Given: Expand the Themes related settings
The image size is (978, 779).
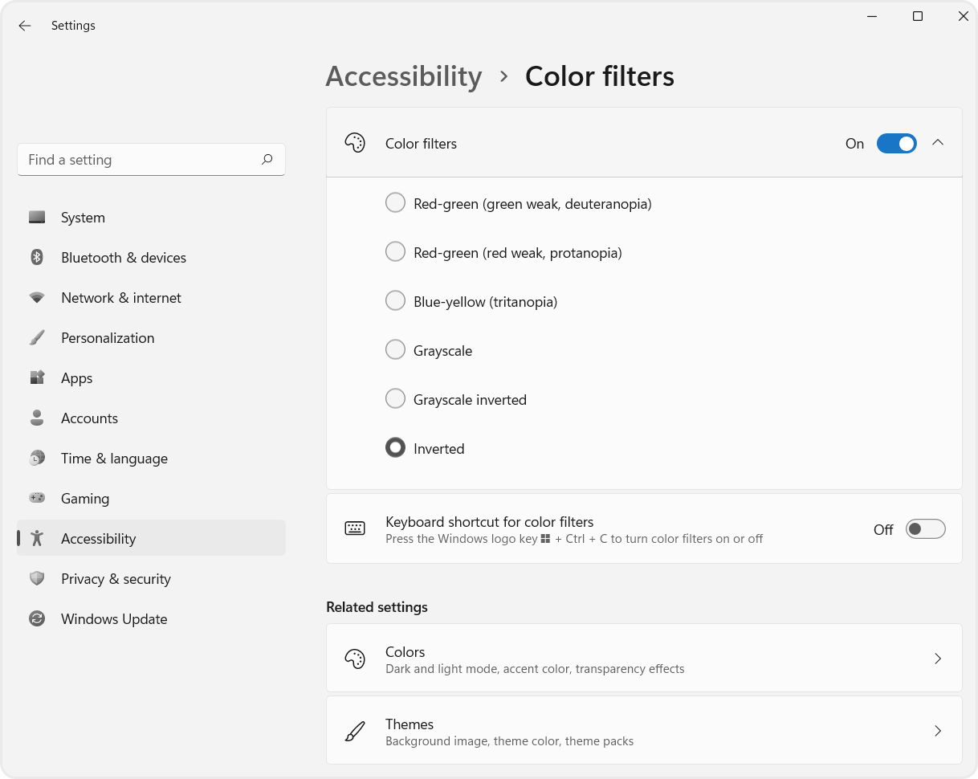Looking at the screenshot, I should 642,730.
